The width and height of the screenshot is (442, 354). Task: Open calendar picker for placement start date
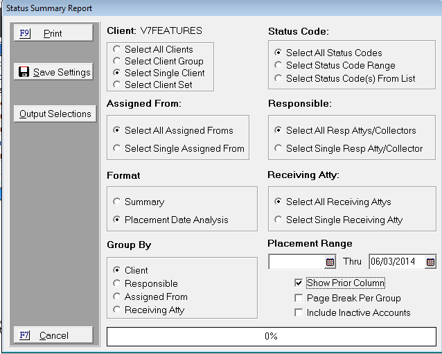(x=330, y=262)
